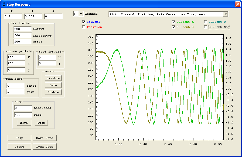Click the Save Data button
The image size is (242, 157).
click(x=45, y=138)
